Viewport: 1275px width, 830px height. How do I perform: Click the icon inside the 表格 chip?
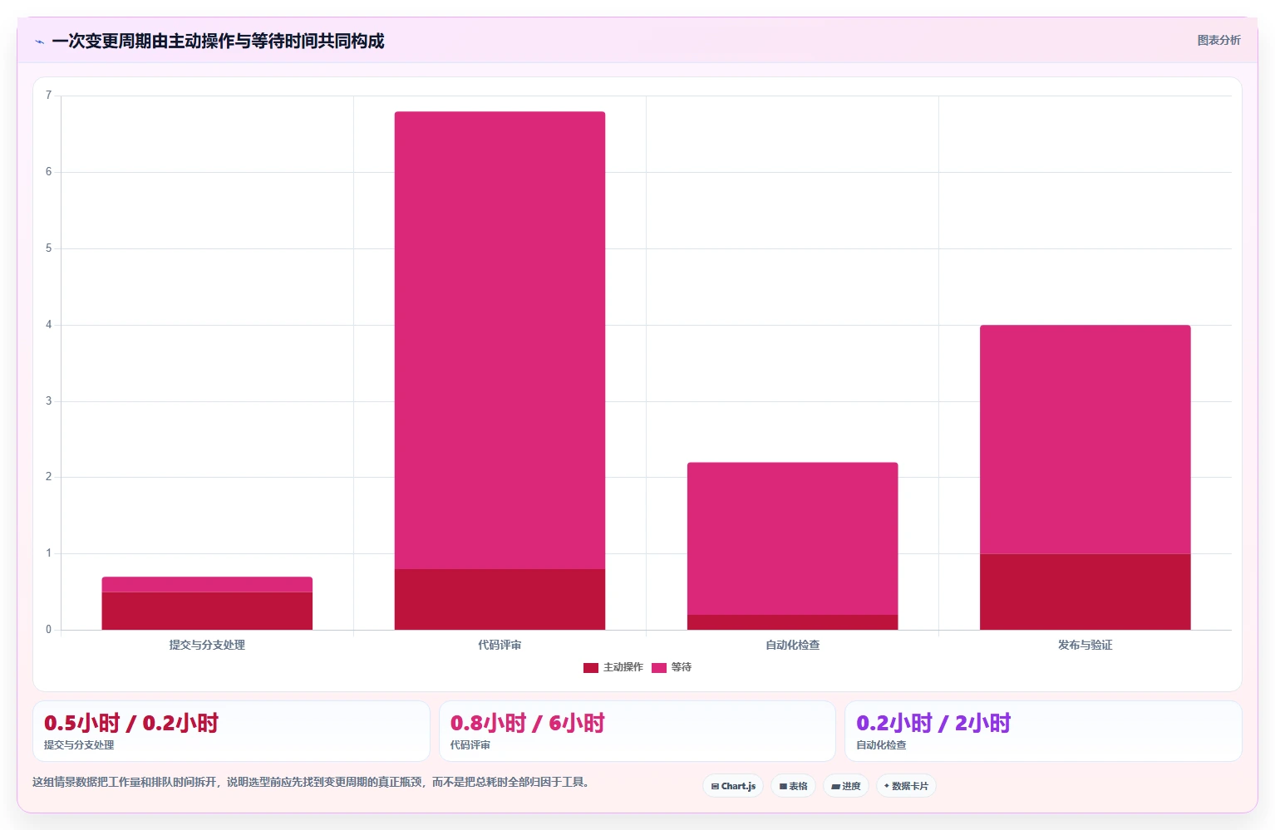783,786
